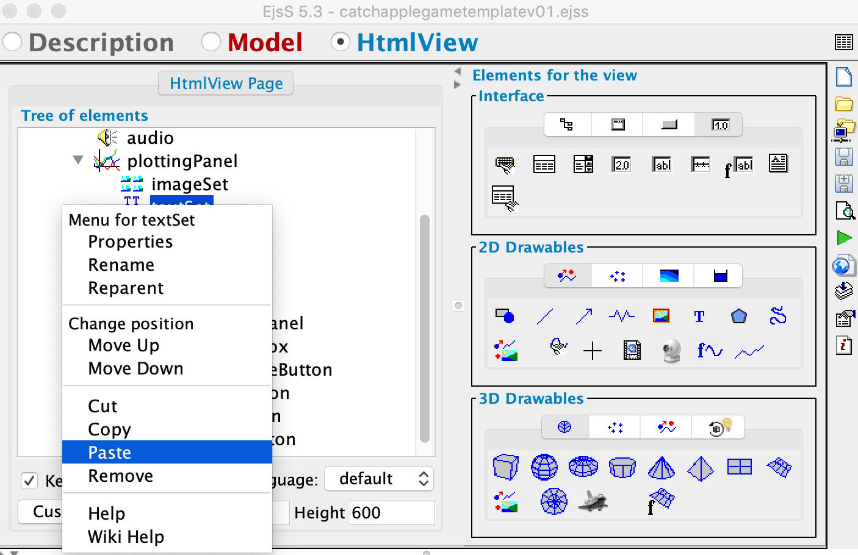Screen dimensions: 858x555
Task: Select the webcam element icon
Action: coord(671,351)
